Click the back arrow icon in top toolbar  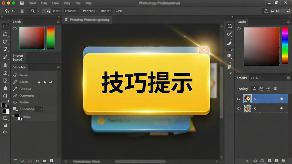click(7, 11)
